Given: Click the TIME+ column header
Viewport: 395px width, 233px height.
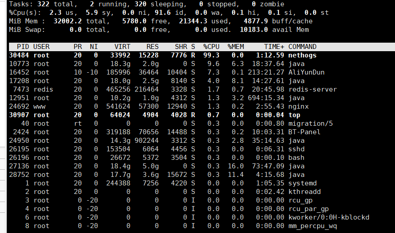Looking at the screenshot, I should 274,47.
